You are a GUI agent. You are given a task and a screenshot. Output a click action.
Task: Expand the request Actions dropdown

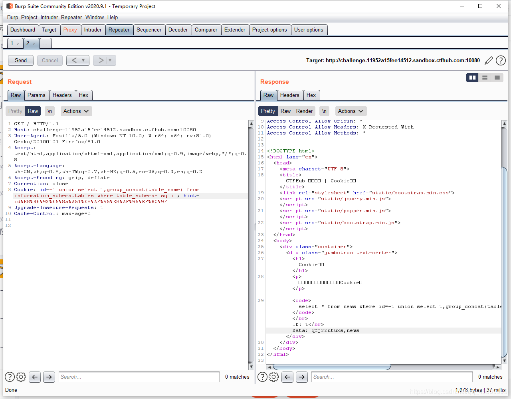[x=76, y=111]
